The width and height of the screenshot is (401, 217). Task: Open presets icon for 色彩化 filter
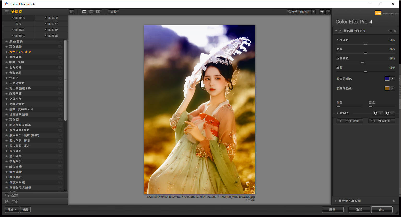[x=60, y=78]
